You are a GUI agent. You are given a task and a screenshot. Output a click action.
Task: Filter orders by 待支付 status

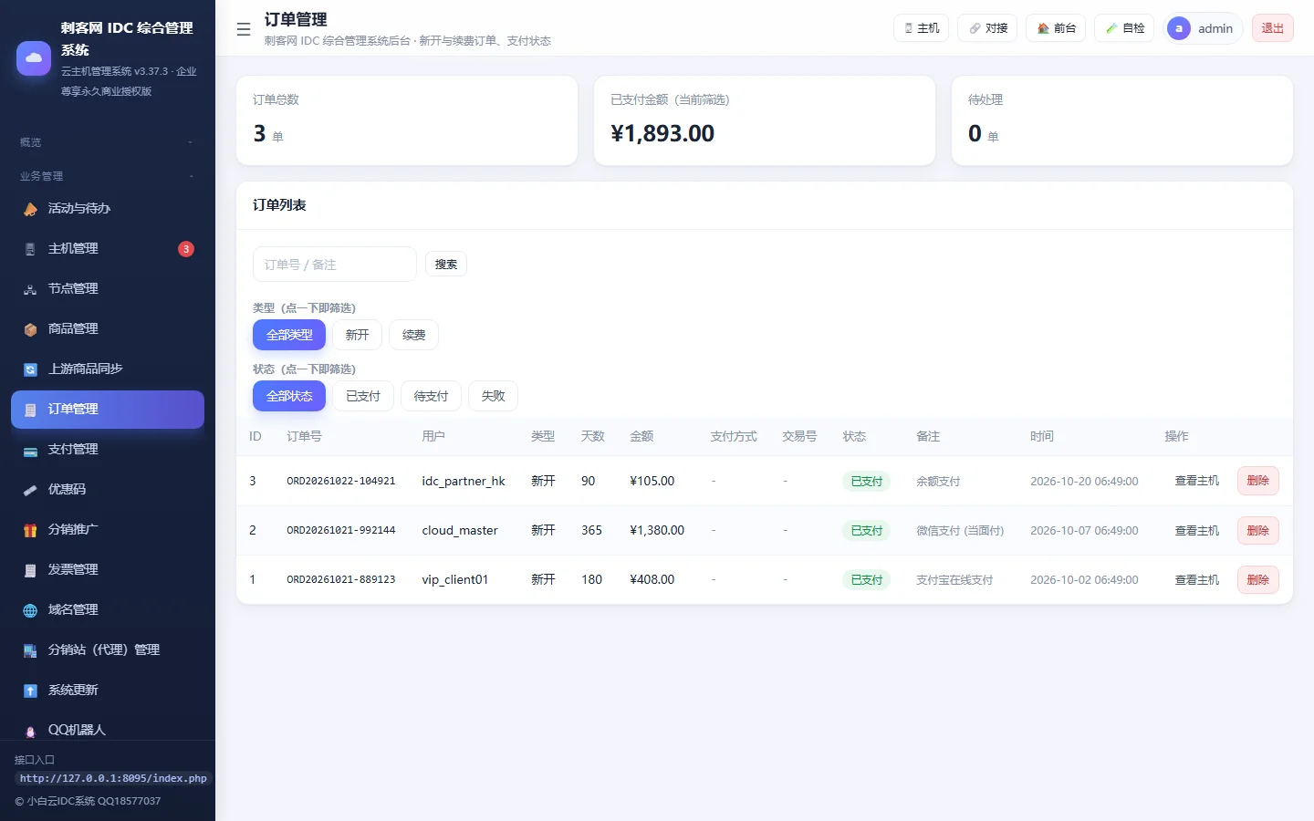[x=431, y=396]
